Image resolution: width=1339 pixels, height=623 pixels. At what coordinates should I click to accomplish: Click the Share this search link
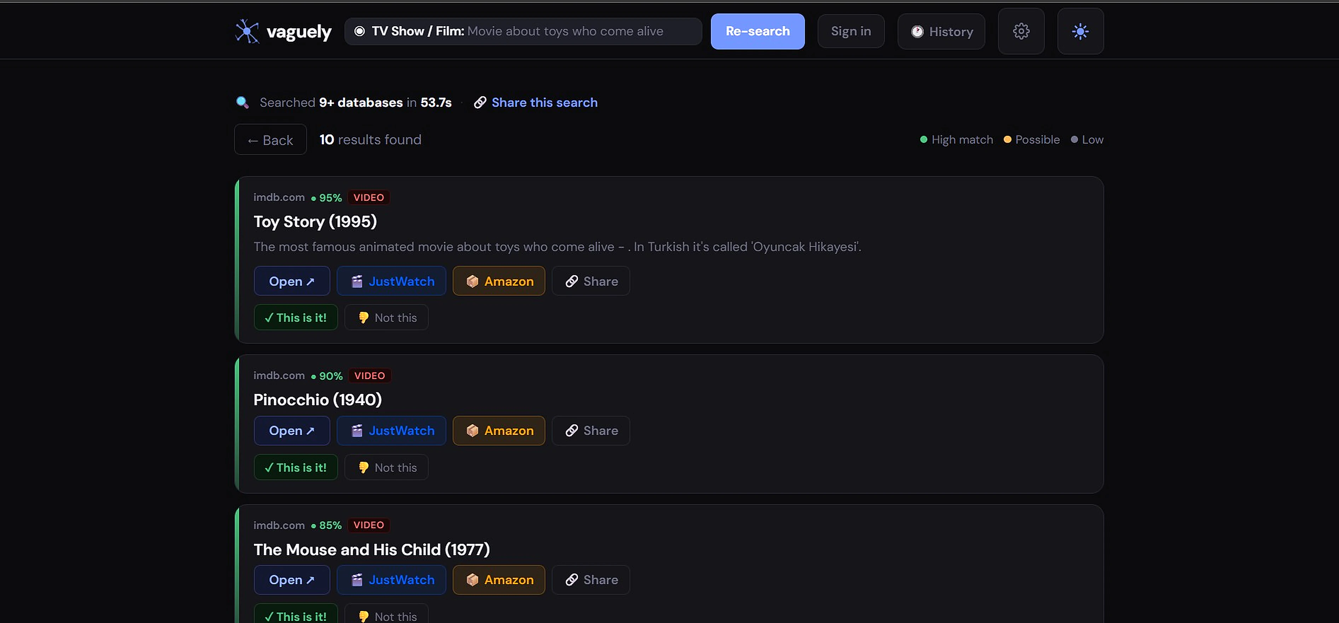544,103
